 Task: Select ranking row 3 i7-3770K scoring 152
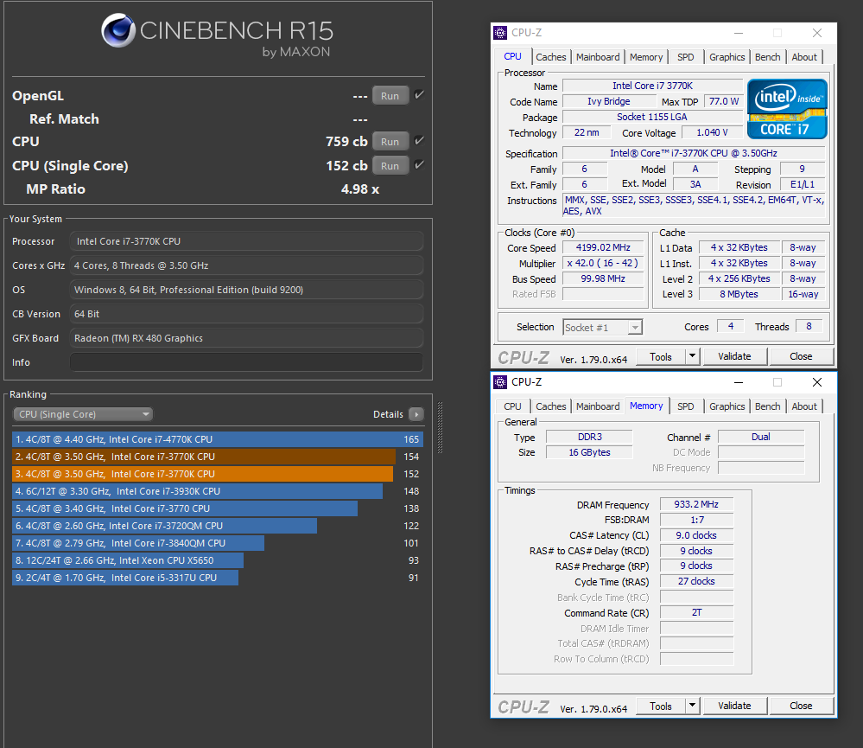point(218,474)
